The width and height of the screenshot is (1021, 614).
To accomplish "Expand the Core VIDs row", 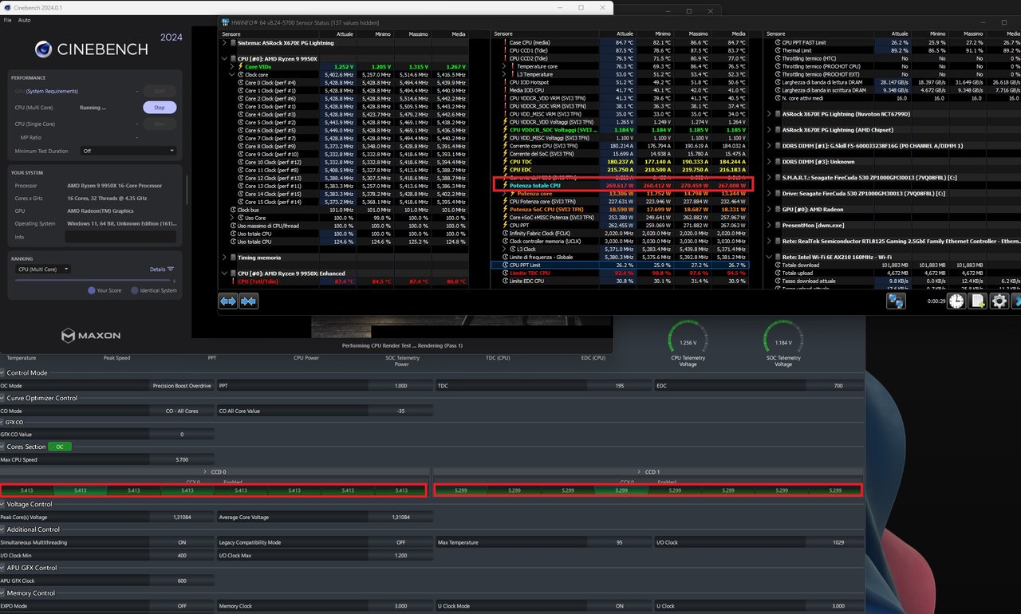I will click(x=232, y=66).
